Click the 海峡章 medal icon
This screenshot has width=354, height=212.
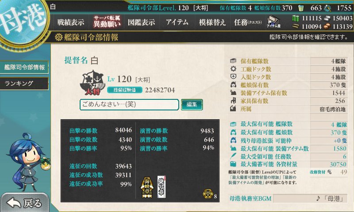coord(147,187)
